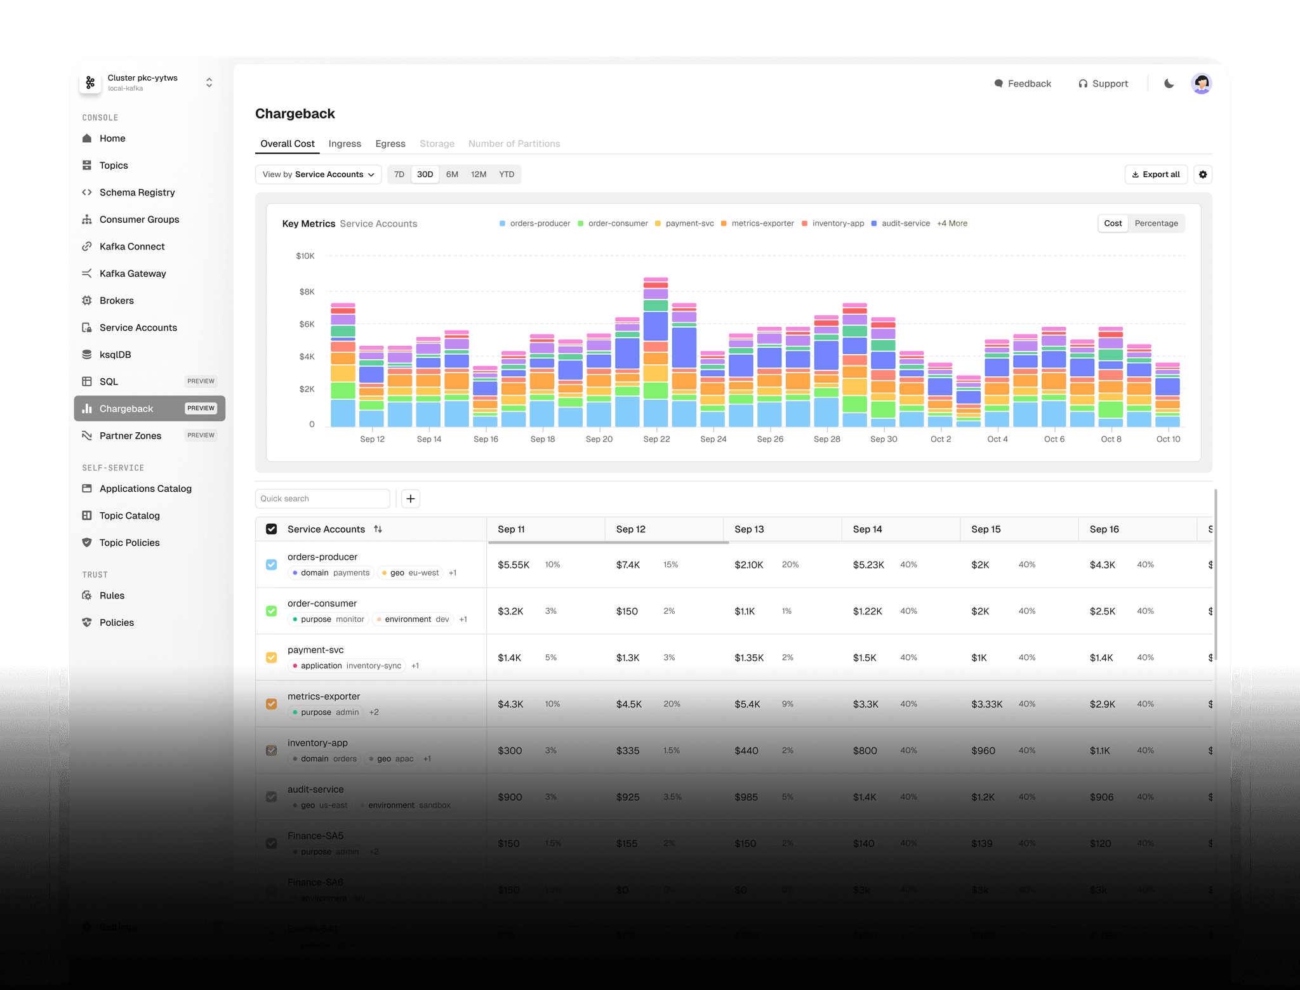Click the Consumer Groups hierarchy icon
Screen dimensions: 1300x990
pyautogui.click(x=87, y=220)
